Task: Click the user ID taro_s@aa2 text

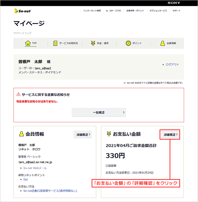Action: pyautogui.click(x=43, y=68)
